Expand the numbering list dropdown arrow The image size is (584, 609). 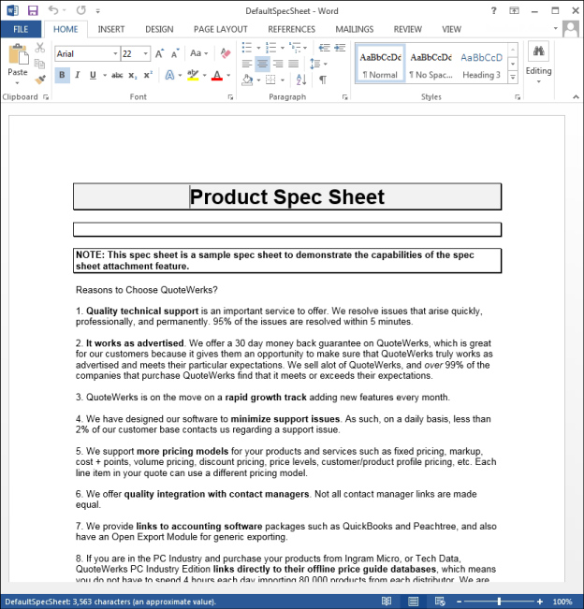(x=282, y=48)
